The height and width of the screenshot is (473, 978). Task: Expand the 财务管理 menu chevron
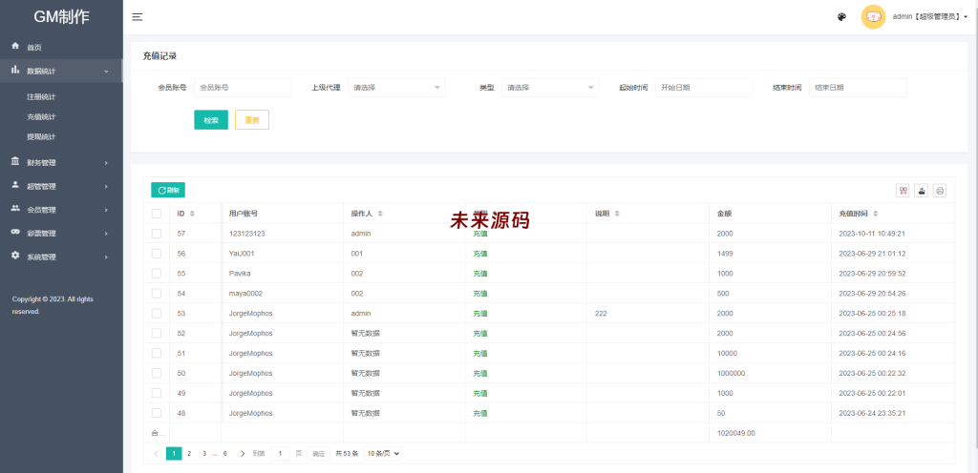(106, 163)
